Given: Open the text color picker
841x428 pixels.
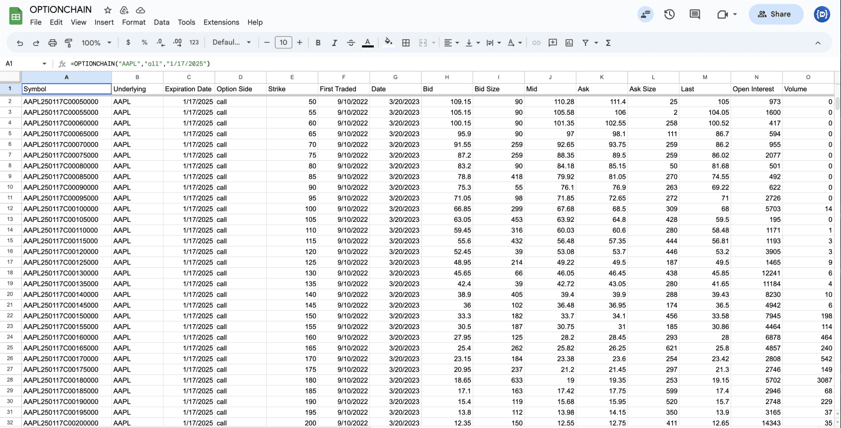Looking at the screenshot, I should 367,42.
